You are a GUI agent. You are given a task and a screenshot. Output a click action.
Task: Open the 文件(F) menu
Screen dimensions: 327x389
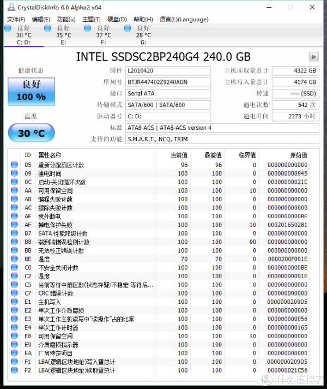[x=16, y=19]
